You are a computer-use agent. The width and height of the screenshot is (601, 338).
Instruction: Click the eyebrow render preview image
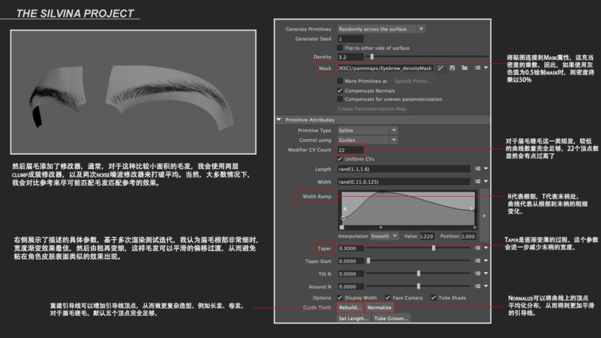tap(133, 92)
